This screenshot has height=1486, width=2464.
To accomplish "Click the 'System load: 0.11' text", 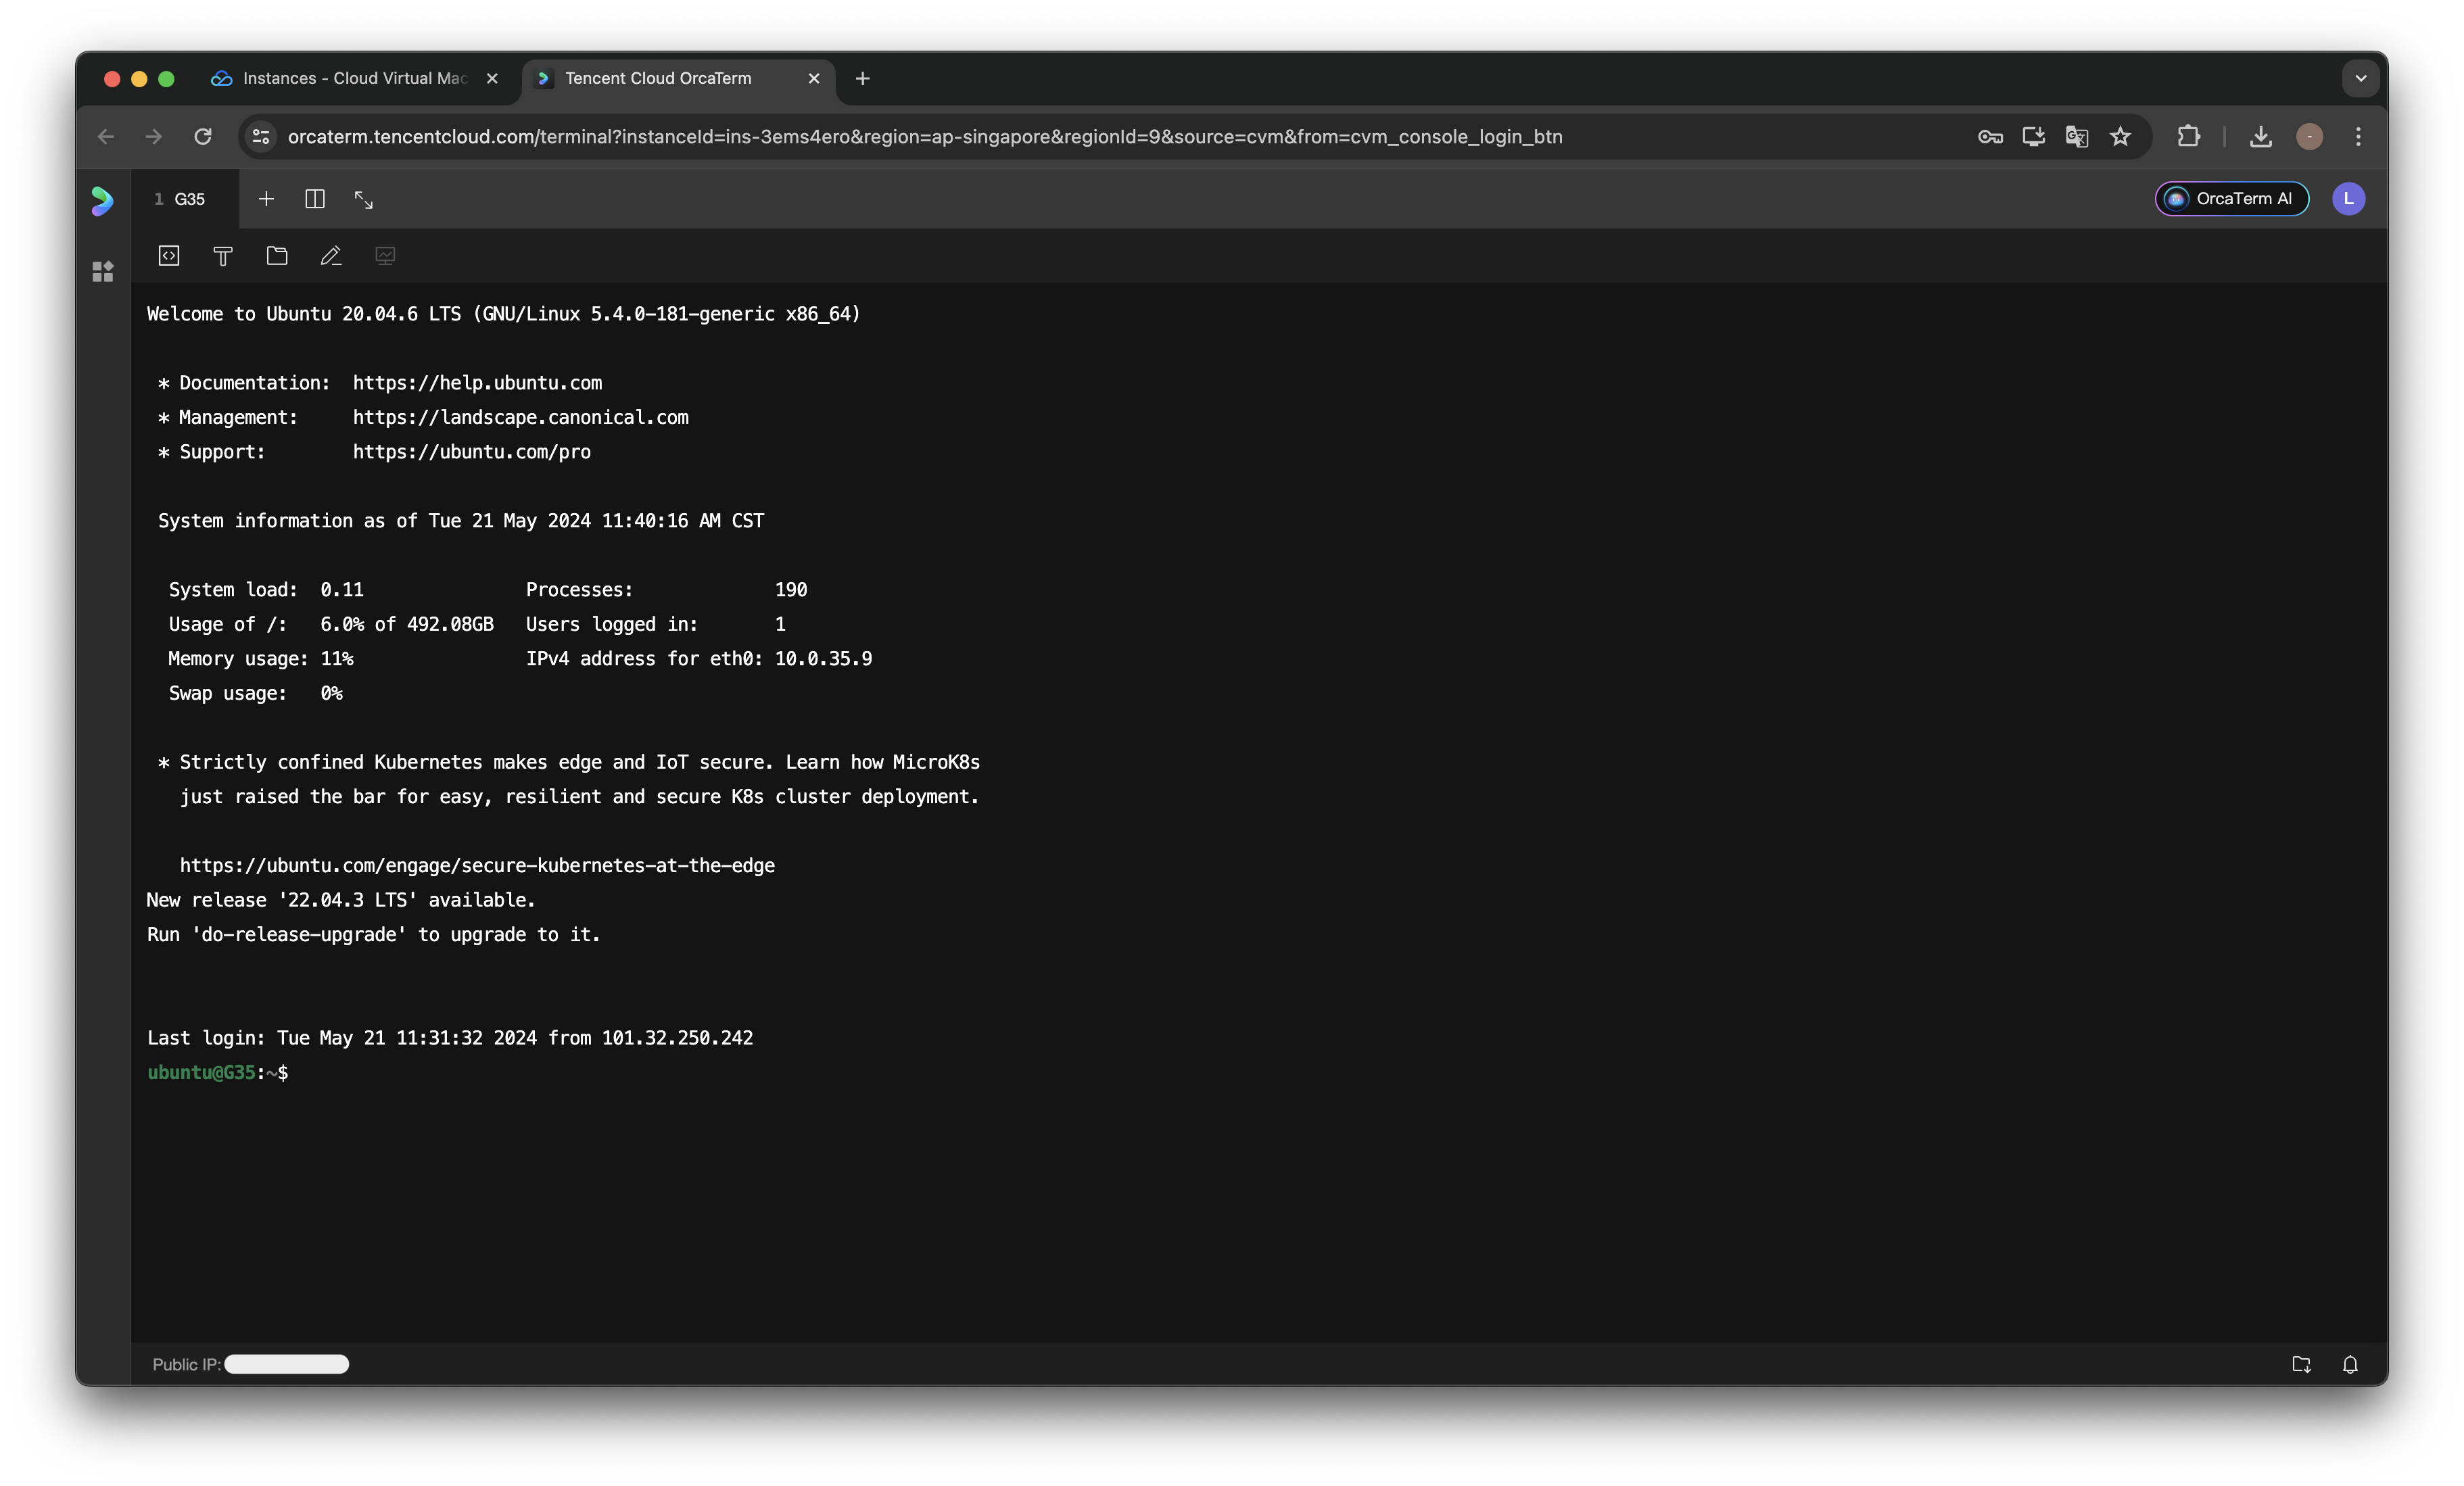I will pos(266,590).
